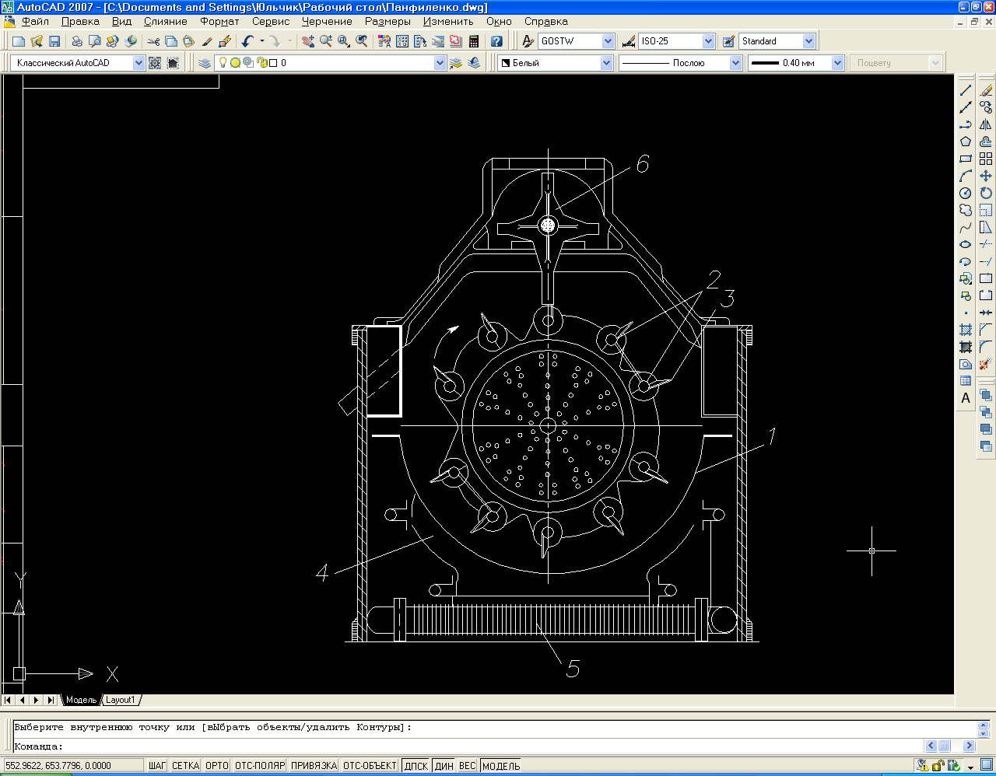Select the Line drawing tool
The width and height of the screenshot is (996, 776).
pyautogui.click(x=966, y=90)
